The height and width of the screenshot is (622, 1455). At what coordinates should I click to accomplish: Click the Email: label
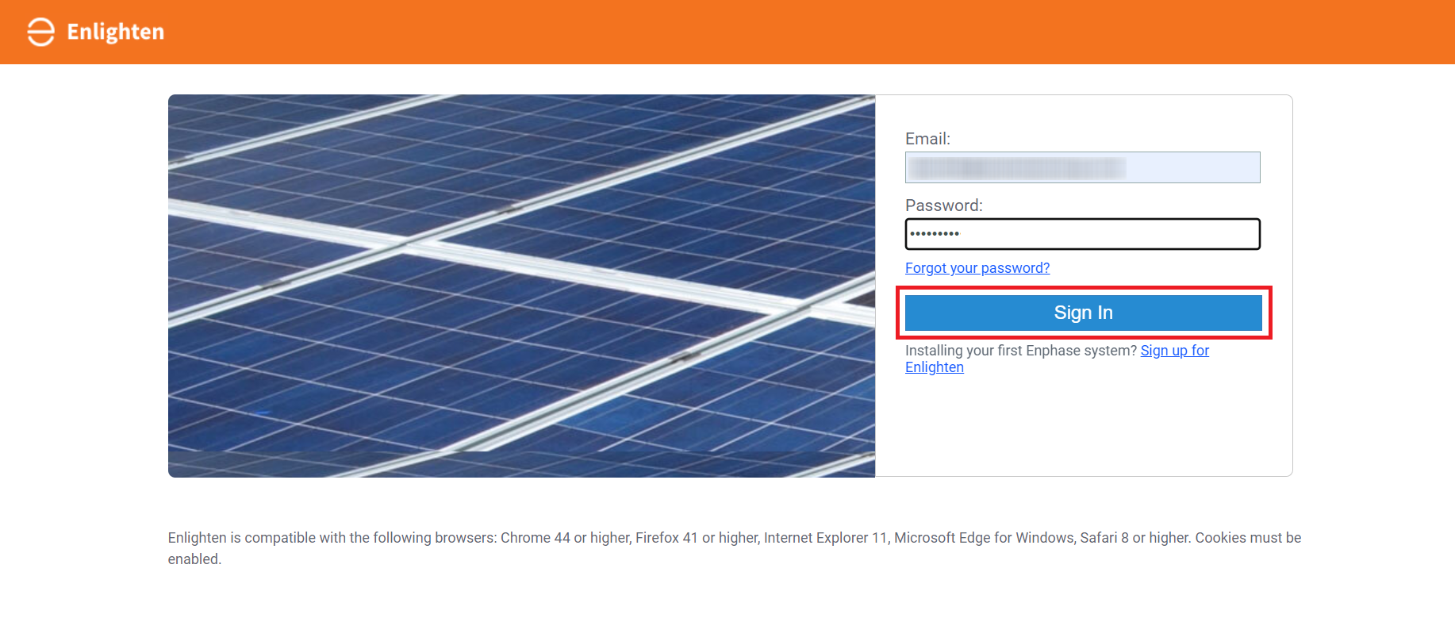click(927, 139)
